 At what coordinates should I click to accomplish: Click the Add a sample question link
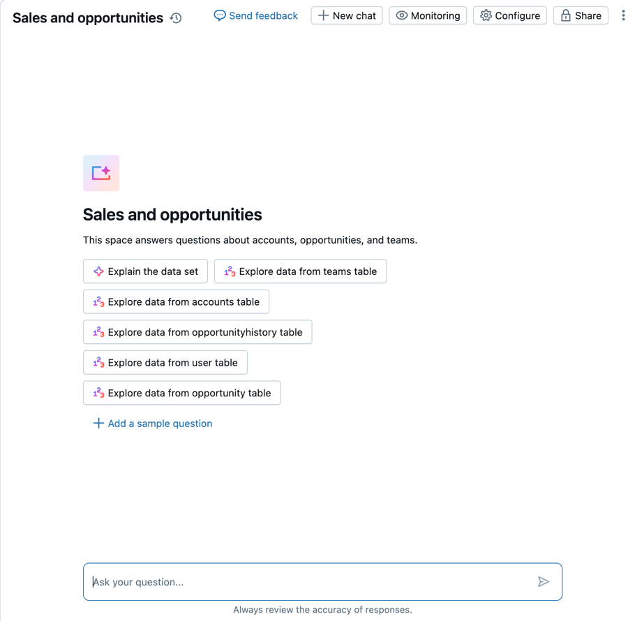[x=160, y=424]
